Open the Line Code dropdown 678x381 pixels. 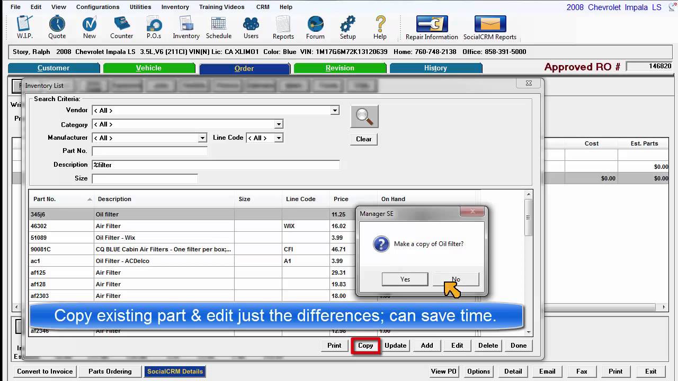[279, 138]
